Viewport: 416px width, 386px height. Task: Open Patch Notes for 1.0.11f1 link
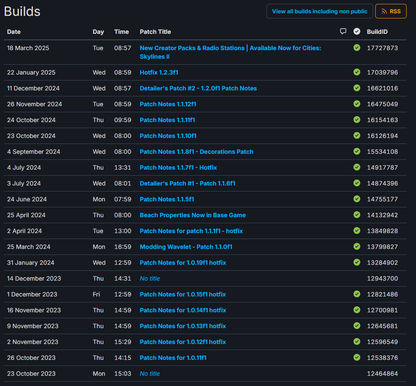(x=173, y=358)
